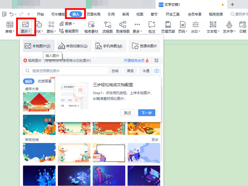Select the 精选 category filter
This screenshot has height=186, width=248.
point(29,81)
